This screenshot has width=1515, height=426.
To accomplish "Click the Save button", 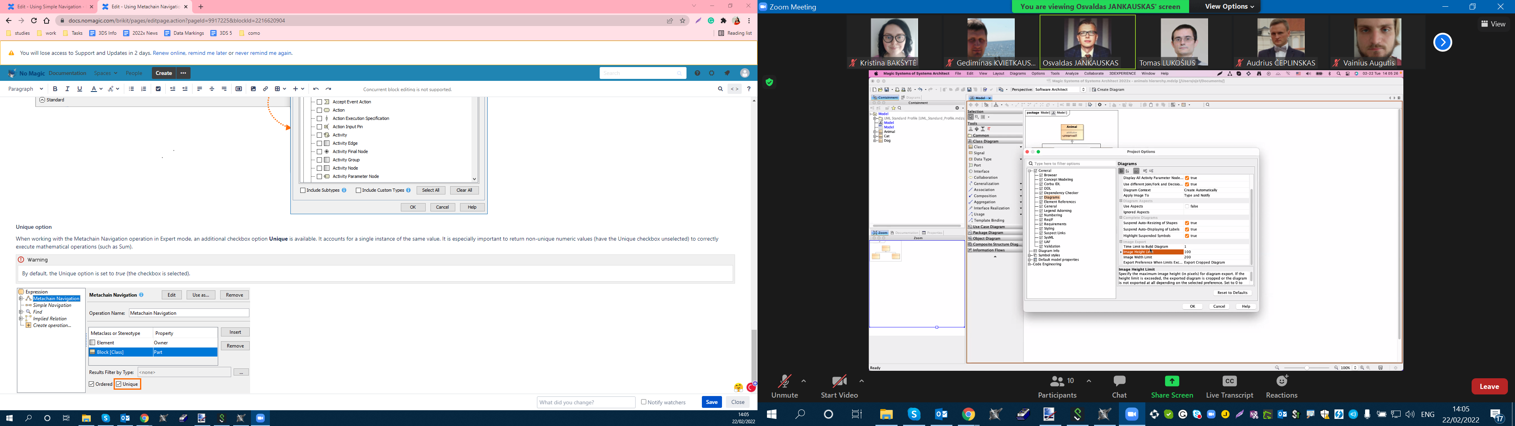I will (x=711, y=402).
